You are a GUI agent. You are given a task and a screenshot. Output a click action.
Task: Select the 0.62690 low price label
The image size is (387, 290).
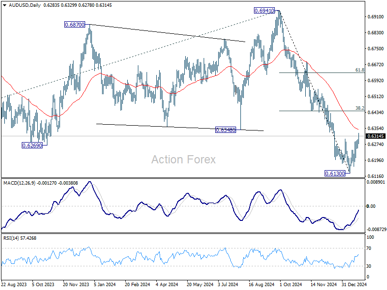32,145
